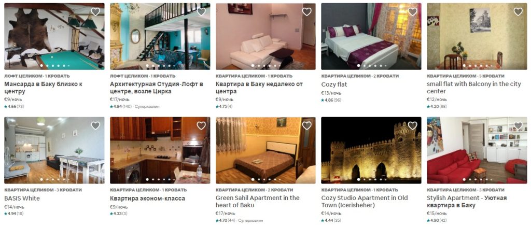
Task: Click heart on 'Квартира в Баку недалеко от центра'
Action: (x=307, y=12)
